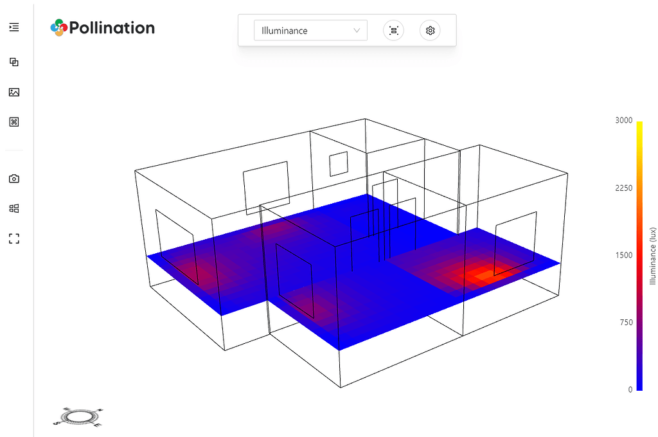Click the compass orientation widget
This screenshot has height=437, width=658.
pyautogui.click(x=78, y=417)
